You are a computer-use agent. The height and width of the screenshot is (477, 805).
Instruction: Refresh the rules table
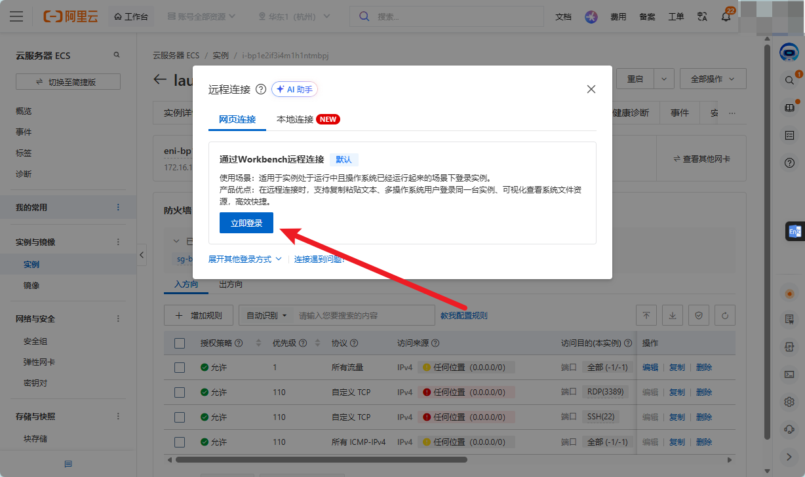(x=725, y=315)
